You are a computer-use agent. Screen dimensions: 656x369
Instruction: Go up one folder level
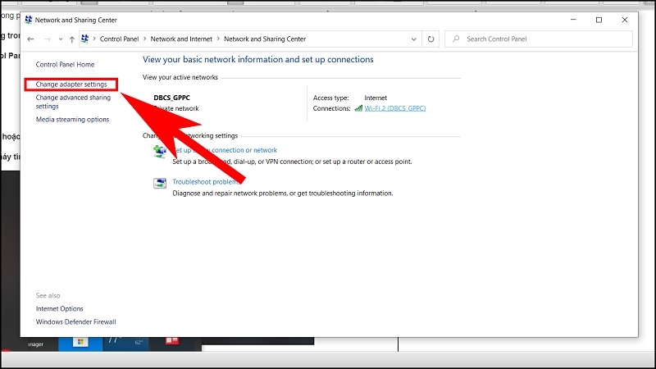point(72,39)
